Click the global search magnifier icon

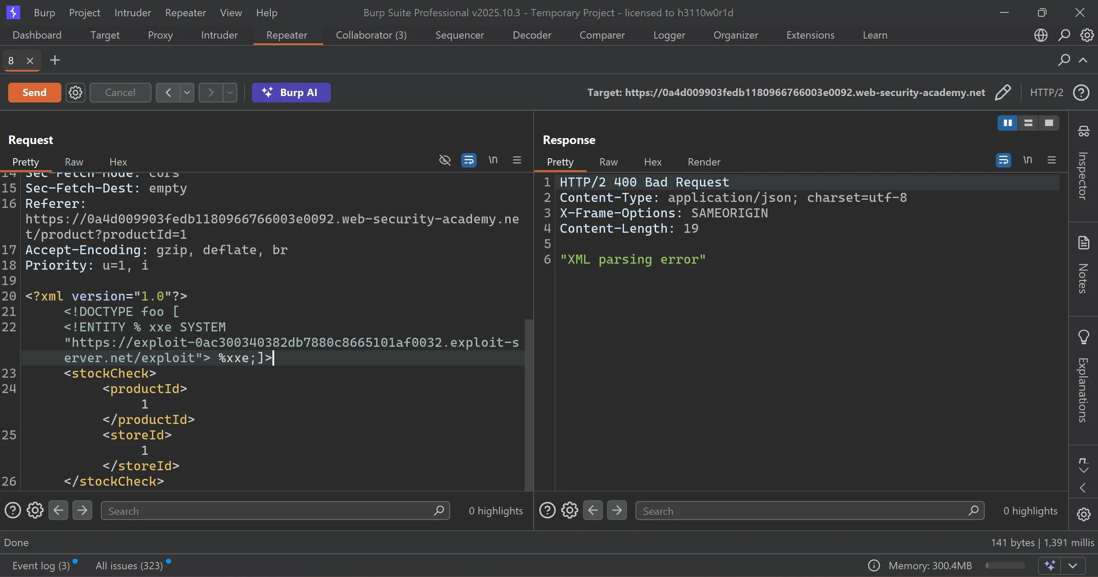[1064, 35]
